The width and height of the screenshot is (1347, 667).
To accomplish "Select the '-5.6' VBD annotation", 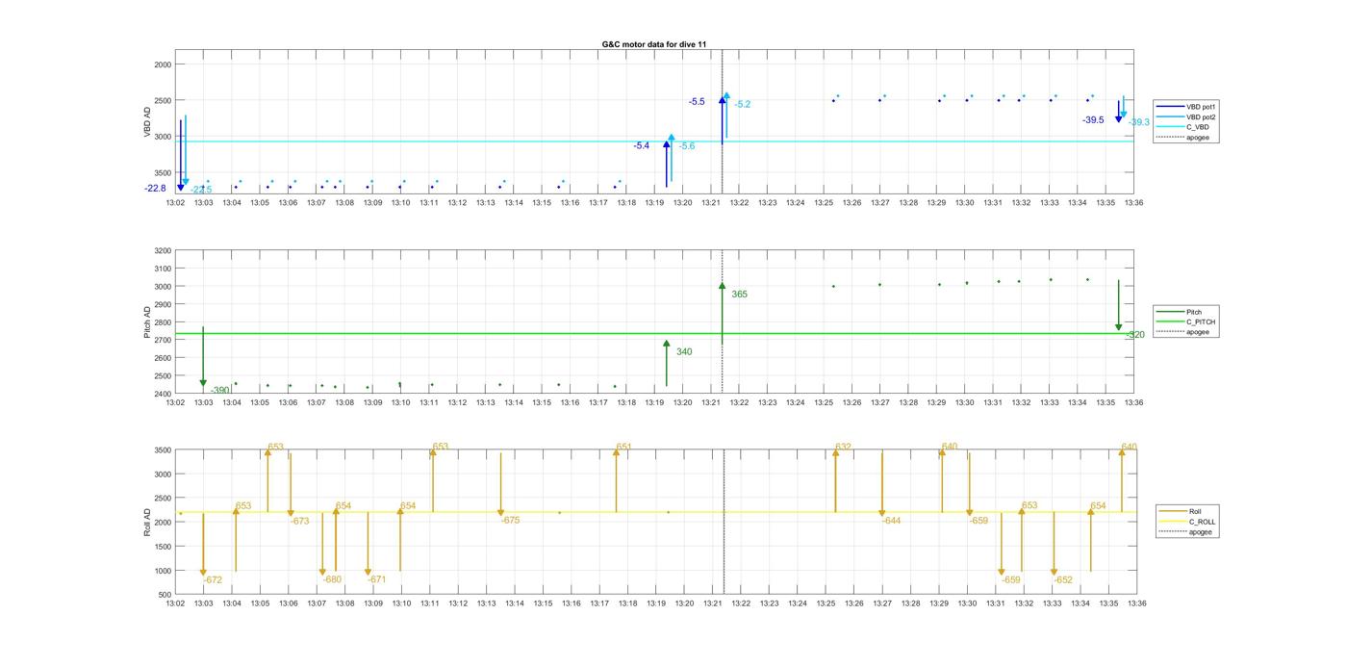I will coord(686,146).
